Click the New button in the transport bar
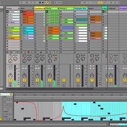127x127 pixels. click(59, 3)
